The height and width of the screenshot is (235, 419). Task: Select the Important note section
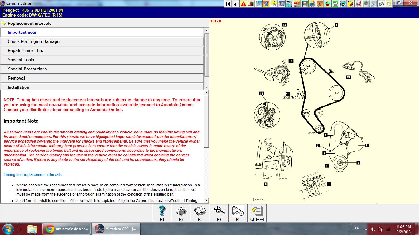click(x=102, y=32)
